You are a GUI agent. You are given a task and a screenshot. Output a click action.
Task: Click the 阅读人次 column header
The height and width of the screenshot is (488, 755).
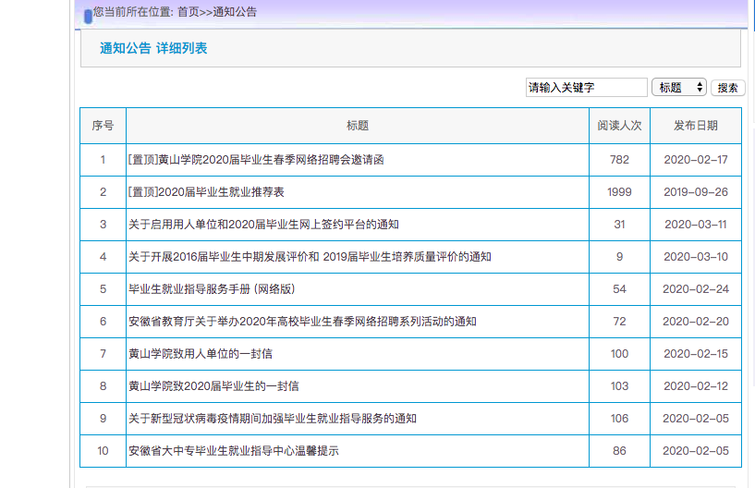pyautogui.click(x=620, y=126)
